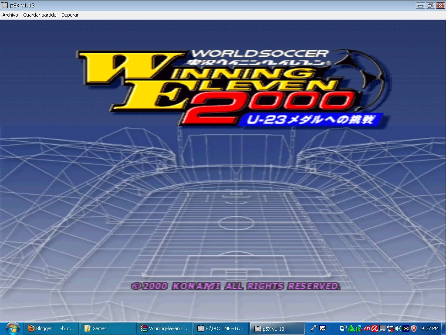This screenshot has width=446, height=335.
Task: Open the Archivo menu
Action: (x=10, y=15)
